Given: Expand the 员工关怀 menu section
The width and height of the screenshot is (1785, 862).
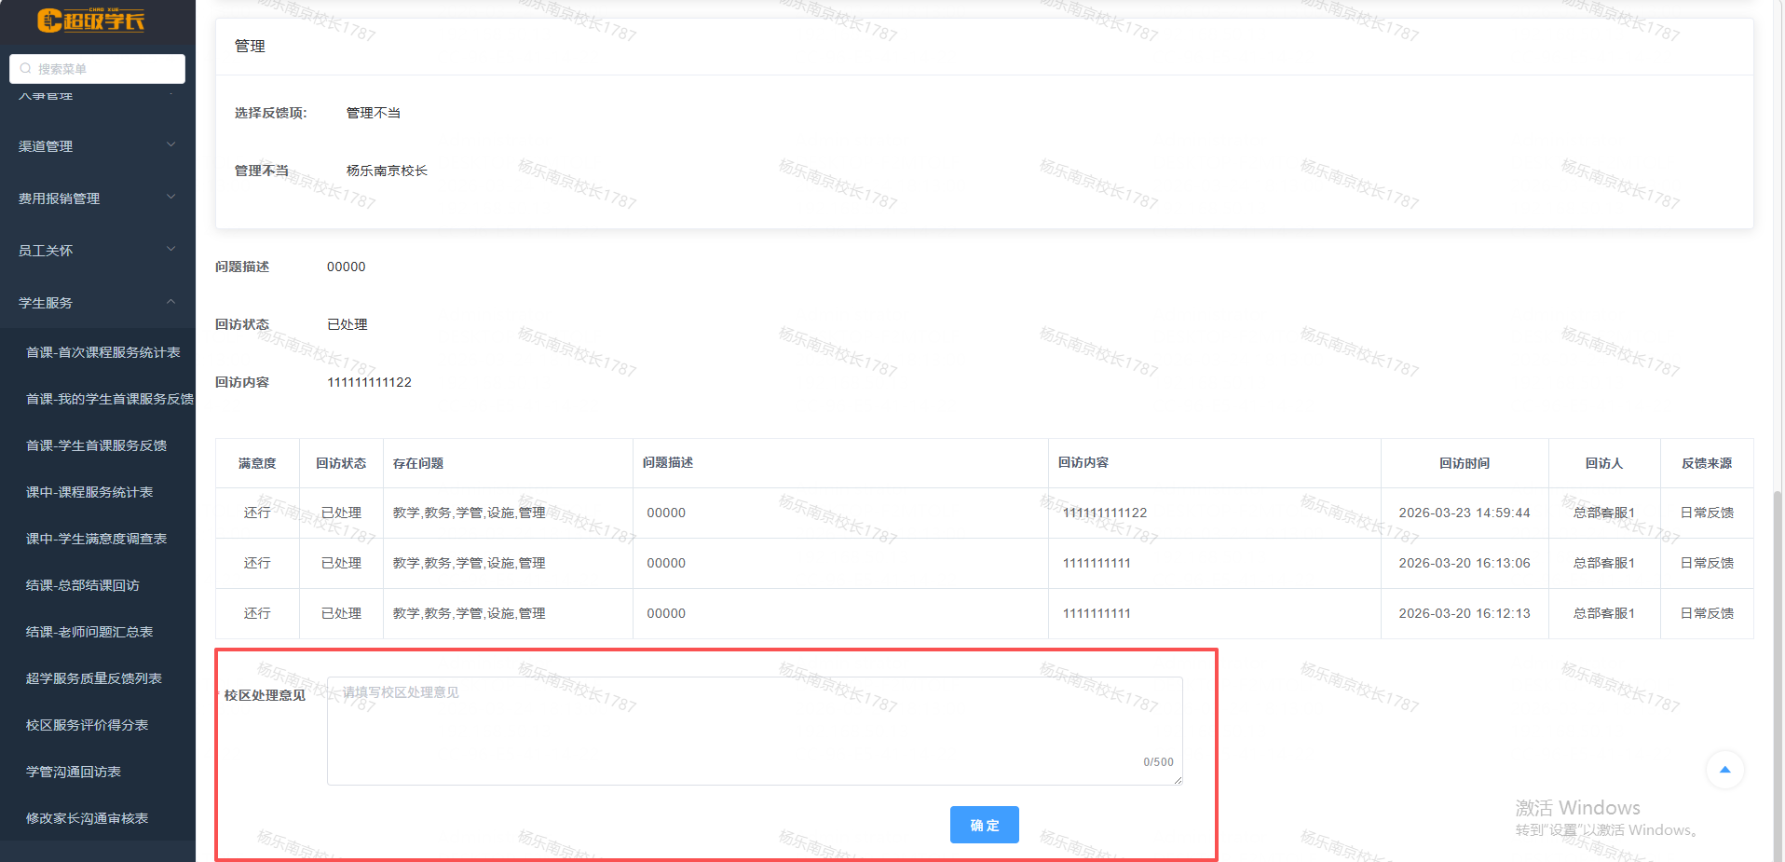Looking at the screenshot, I should [97, 251].
